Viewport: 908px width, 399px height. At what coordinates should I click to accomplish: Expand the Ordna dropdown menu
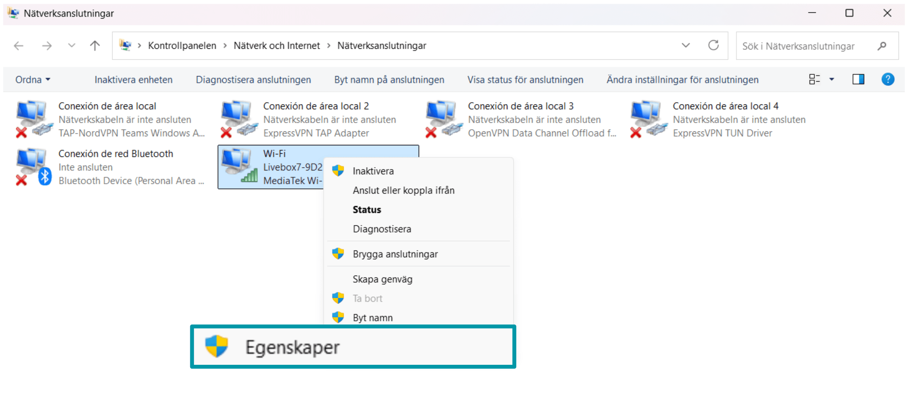(33, 80)
